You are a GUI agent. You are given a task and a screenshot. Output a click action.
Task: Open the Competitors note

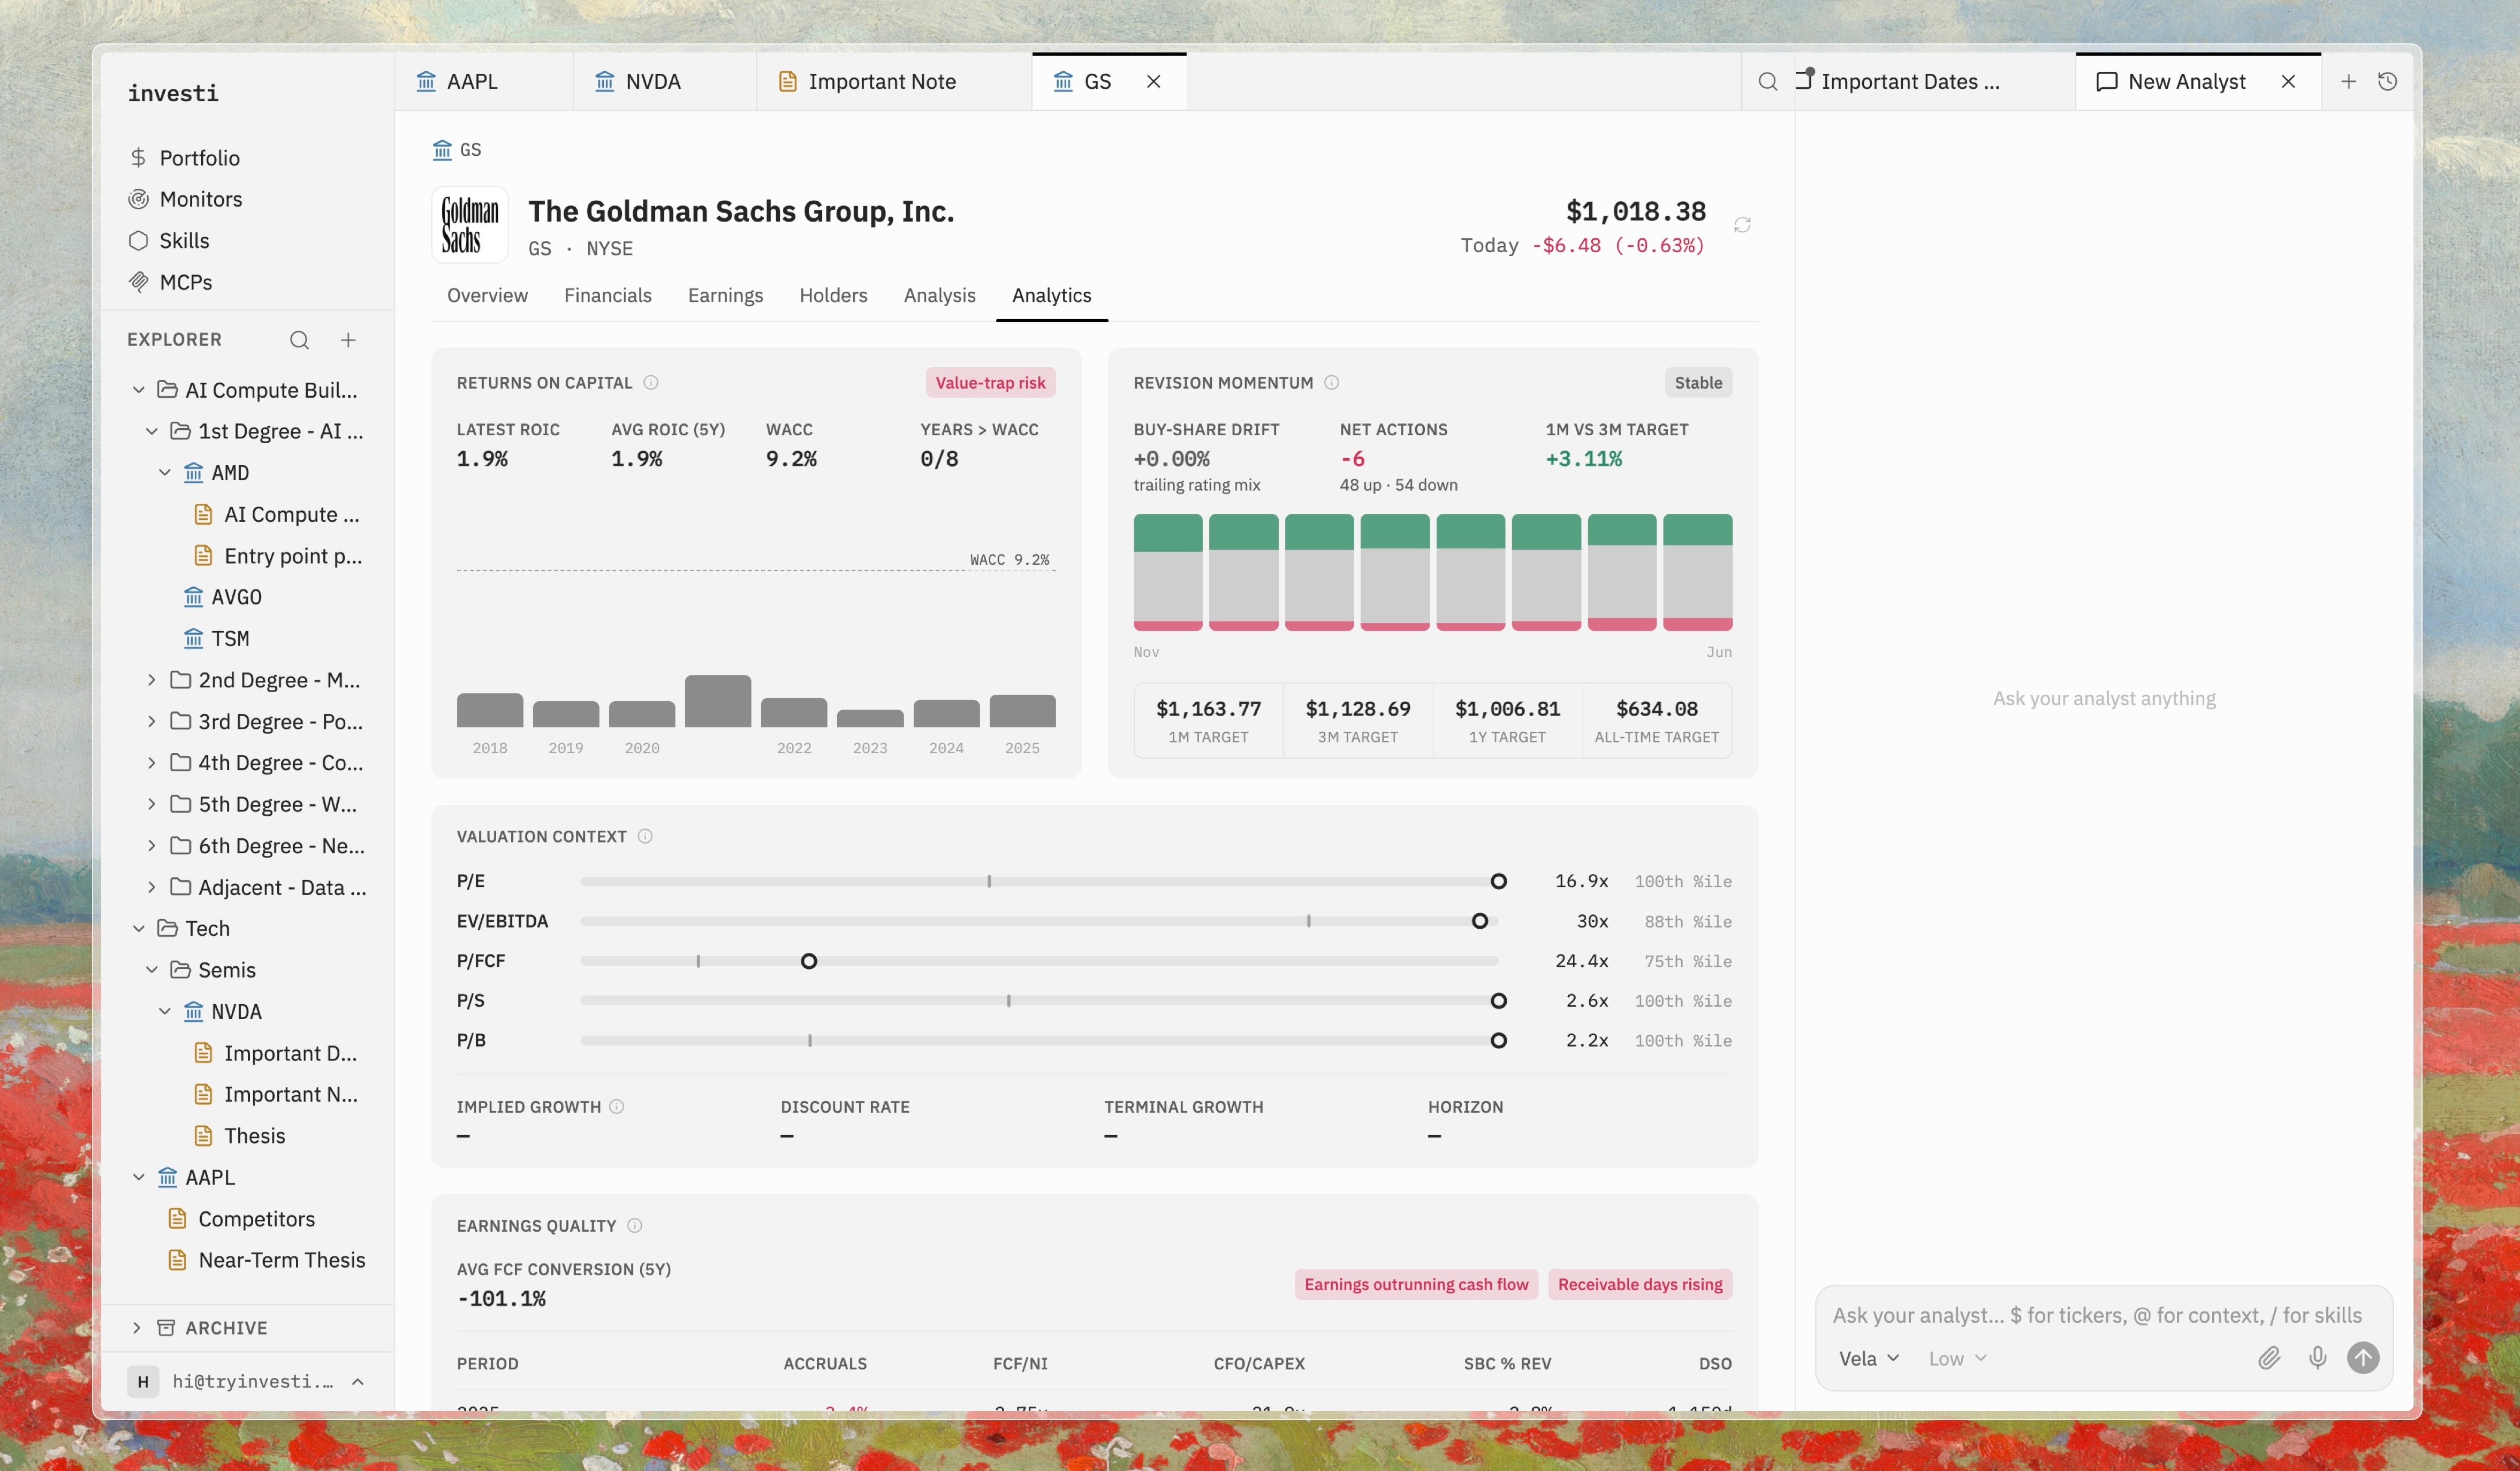241,1219
